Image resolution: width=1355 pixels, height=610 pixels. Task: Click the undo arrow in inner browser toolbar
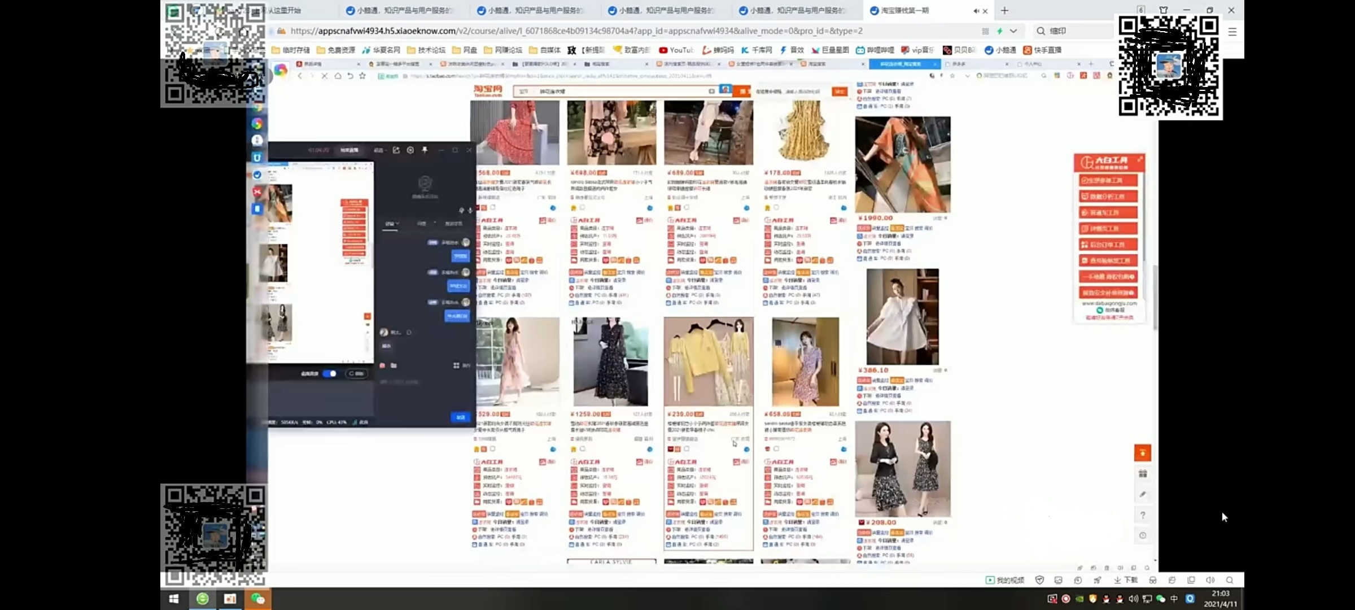pos(350,76)
